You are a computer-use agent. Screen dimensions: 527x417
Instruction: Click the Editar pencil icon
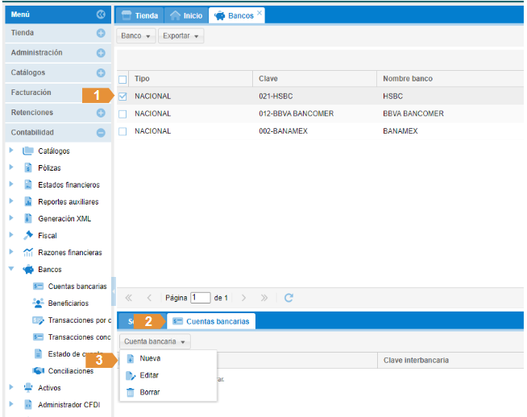point(131,375)
